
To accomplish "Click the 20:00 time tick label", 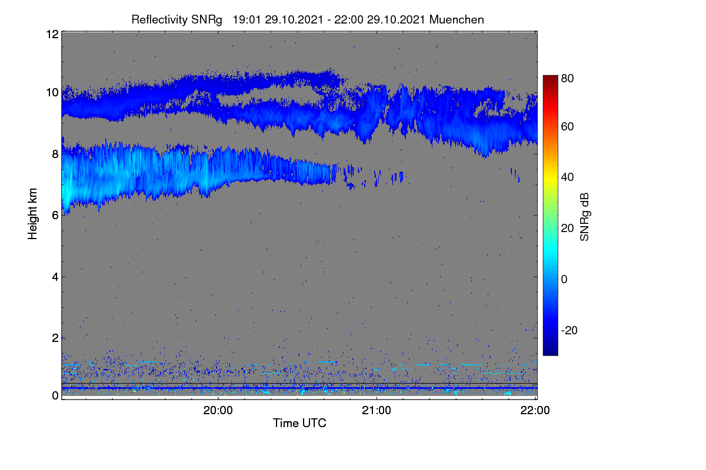I will pyautogui.click(x=218, y=410).
